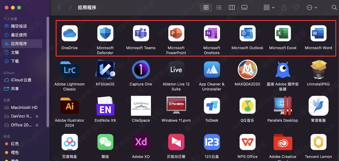The image size is (339, 161).
Task: Select the 微信 WeChat icon
Action: pyautogui.click(x=105, y=142)
